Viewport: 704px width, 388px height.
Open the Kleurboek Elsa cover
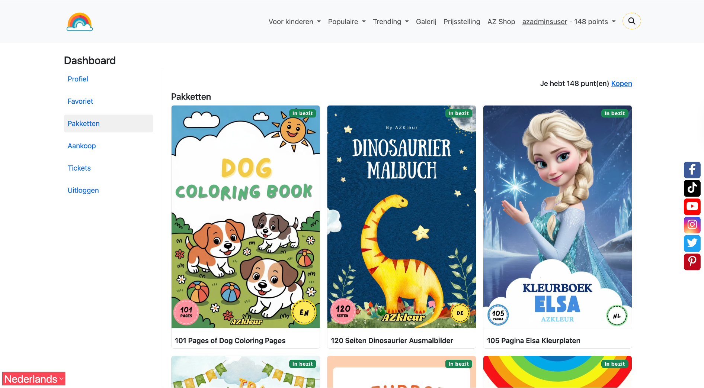[x=557, y=217]
